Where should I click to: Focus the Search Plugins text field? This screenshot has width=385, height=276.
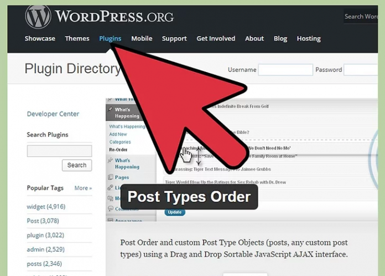(59, 151)
